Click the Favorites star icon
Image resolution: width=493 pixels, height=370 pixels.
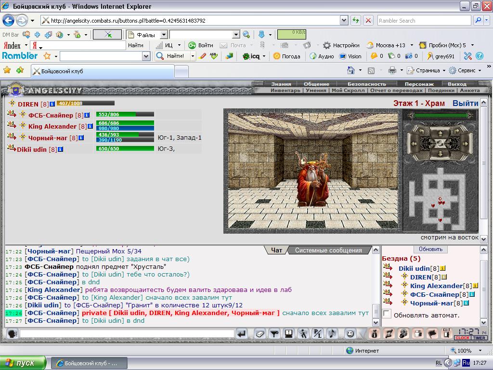(x=7, y=70)
